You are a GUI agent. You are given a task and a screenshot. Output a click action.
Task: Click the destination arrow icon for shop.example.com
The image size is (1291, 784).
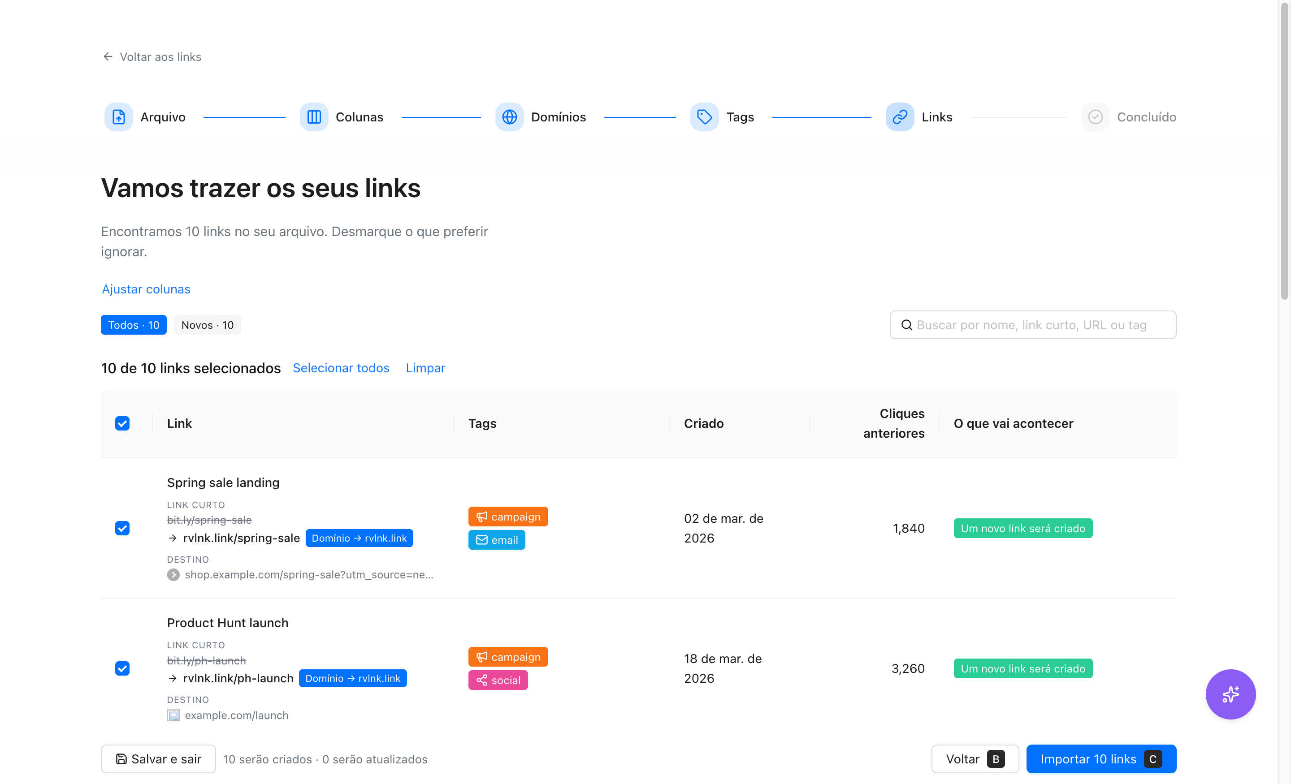click(173, 574)
